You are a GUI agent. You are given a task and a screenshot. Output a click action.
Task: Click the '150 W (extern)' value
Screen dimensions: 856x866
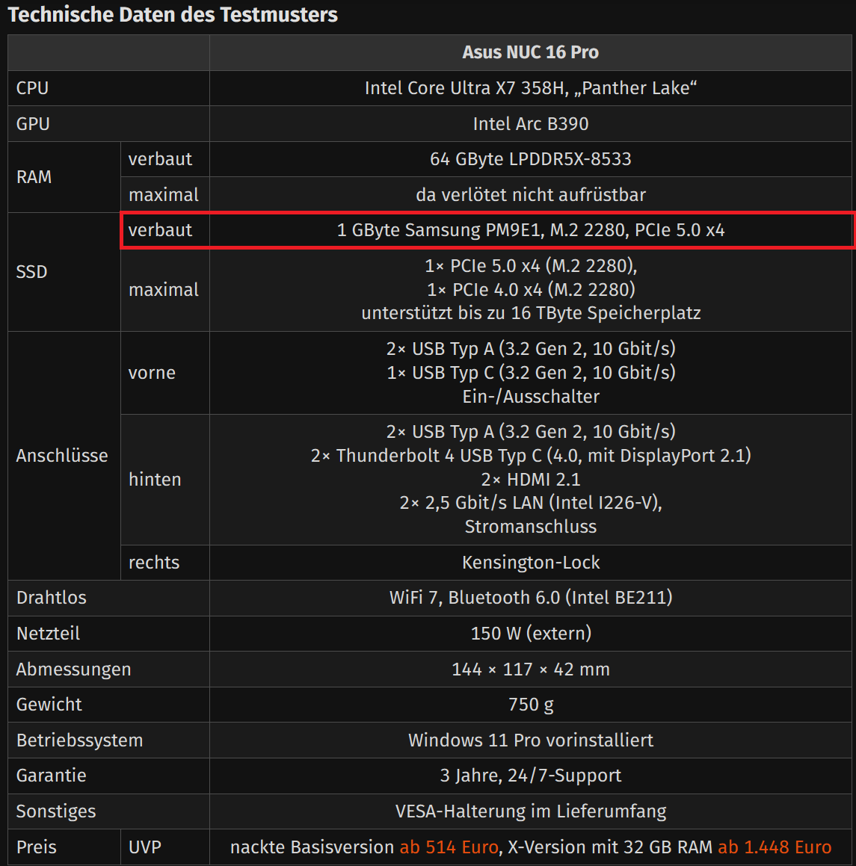click(x=531, y=634)
